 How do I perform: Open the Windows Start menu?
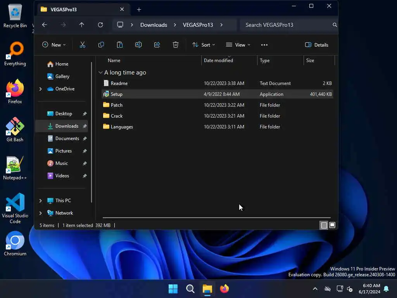[173, 289]
